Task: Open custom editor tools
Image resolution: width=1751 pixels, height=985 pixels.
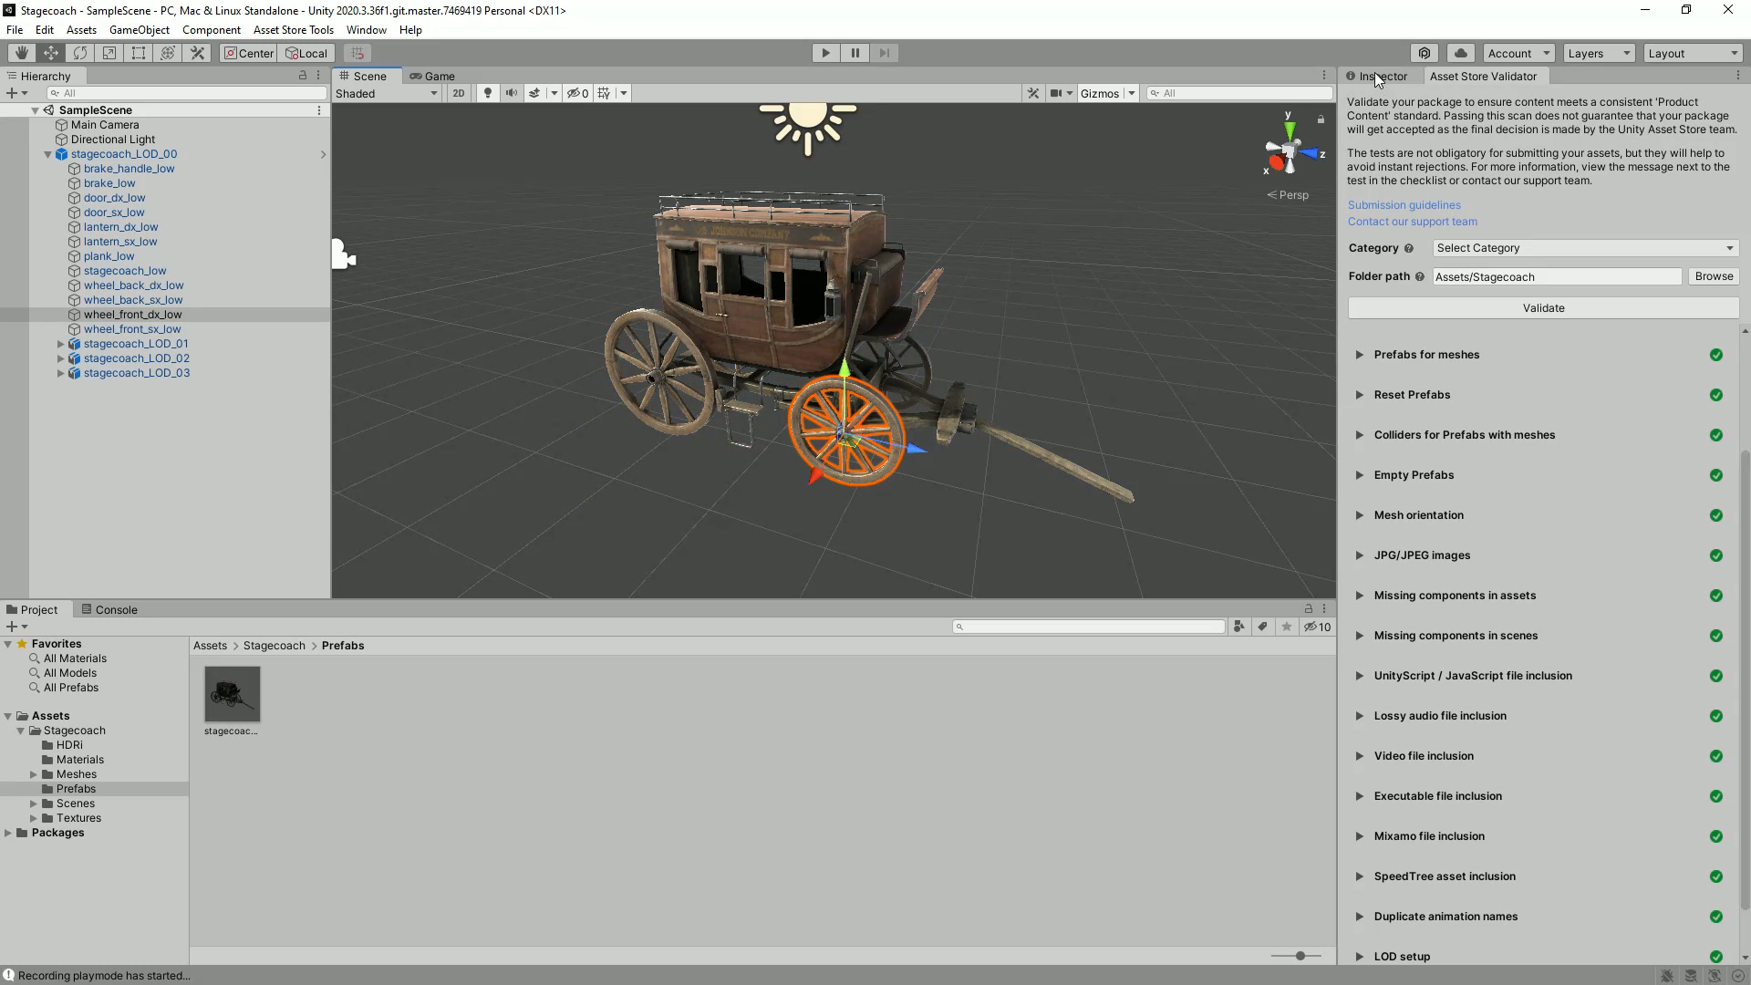Action: pos(197,53)
